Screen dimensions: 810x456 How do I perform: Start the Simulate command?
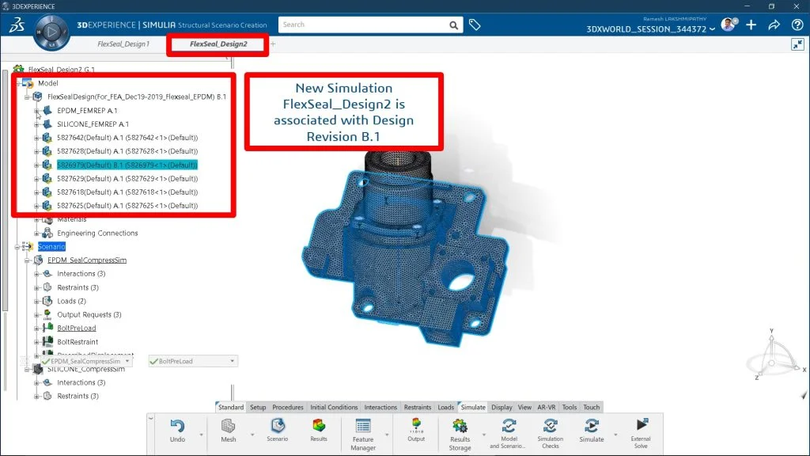(x=592, y=426)
